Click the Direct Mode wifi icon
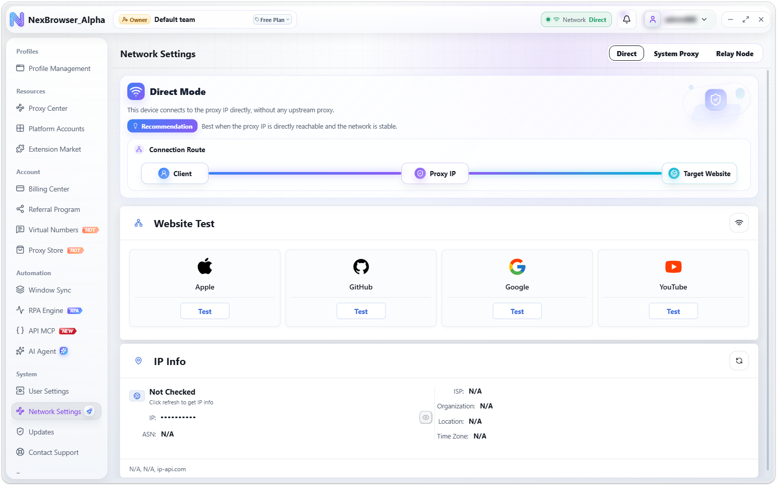The image size is (777, 485). [x=136, y=92]
